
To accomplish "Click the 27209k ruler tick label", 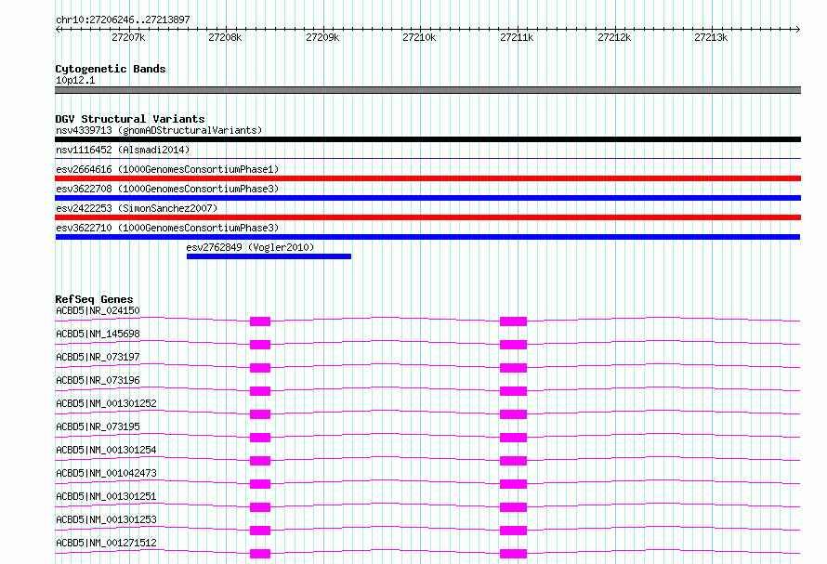I will pos(322,37).
